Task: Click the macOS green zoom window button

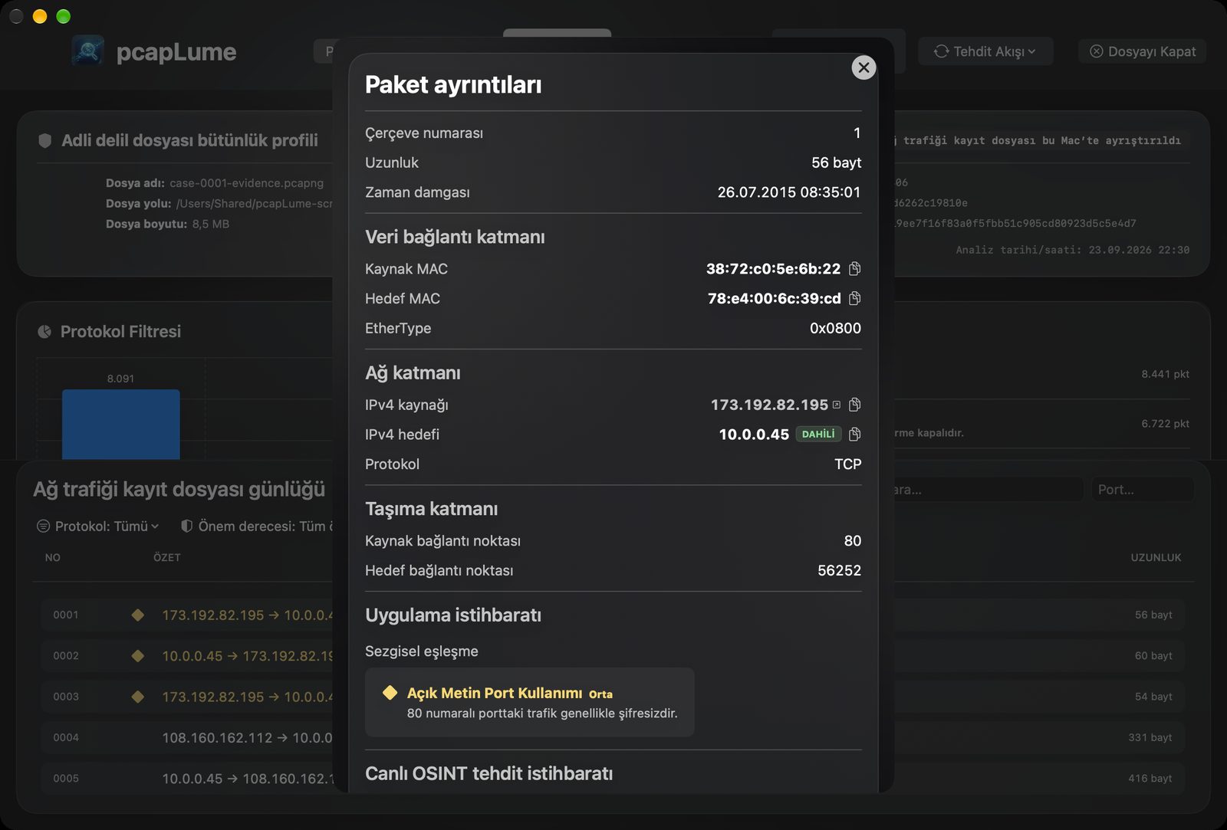Action: [x=64, y=16]
